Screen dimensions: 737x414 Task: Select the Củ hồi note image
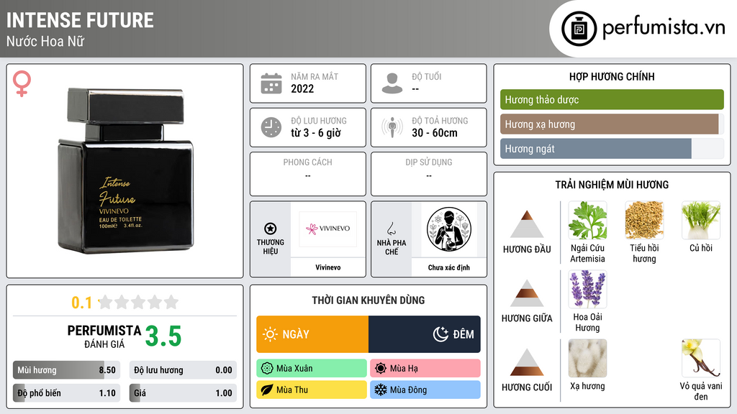click(x=701, y=220)
